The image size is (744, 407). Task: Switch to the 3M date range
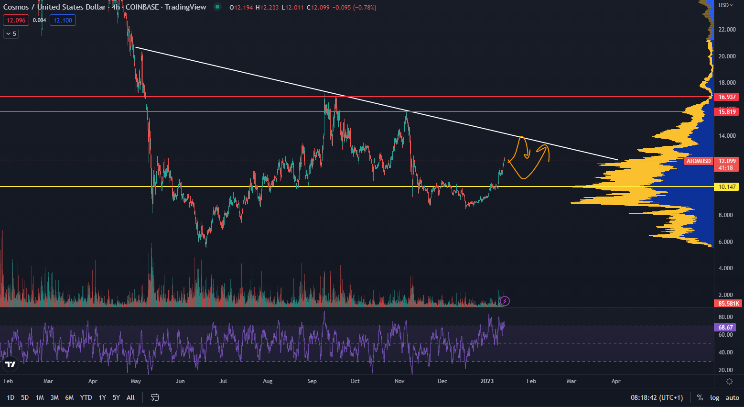pos(54,397)
